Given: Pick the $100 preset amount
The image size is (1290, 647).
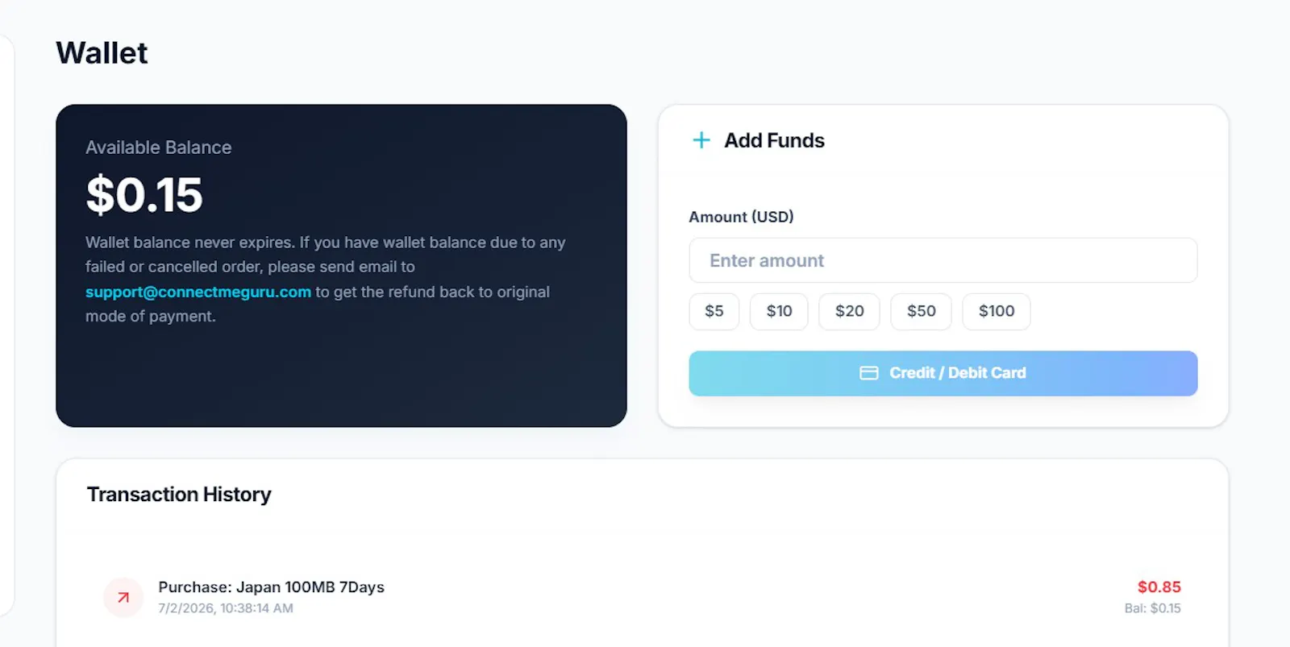Looking at the screenshot, I should tap(997, 312).
